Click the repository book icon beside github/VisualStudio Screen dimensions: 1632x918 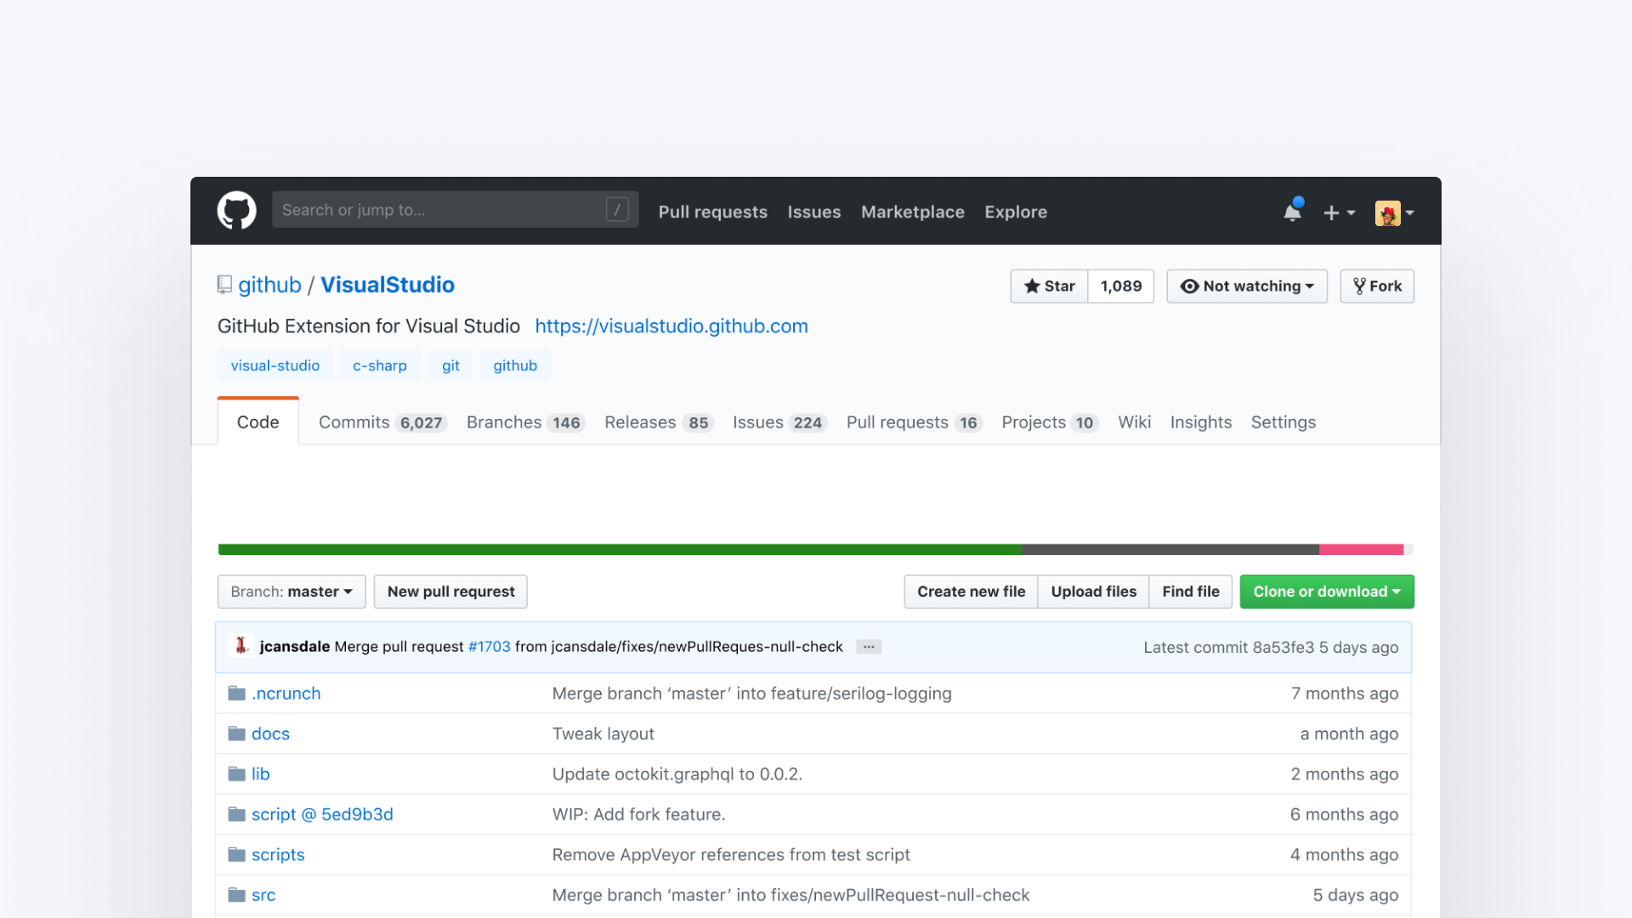tap(224, 284)
